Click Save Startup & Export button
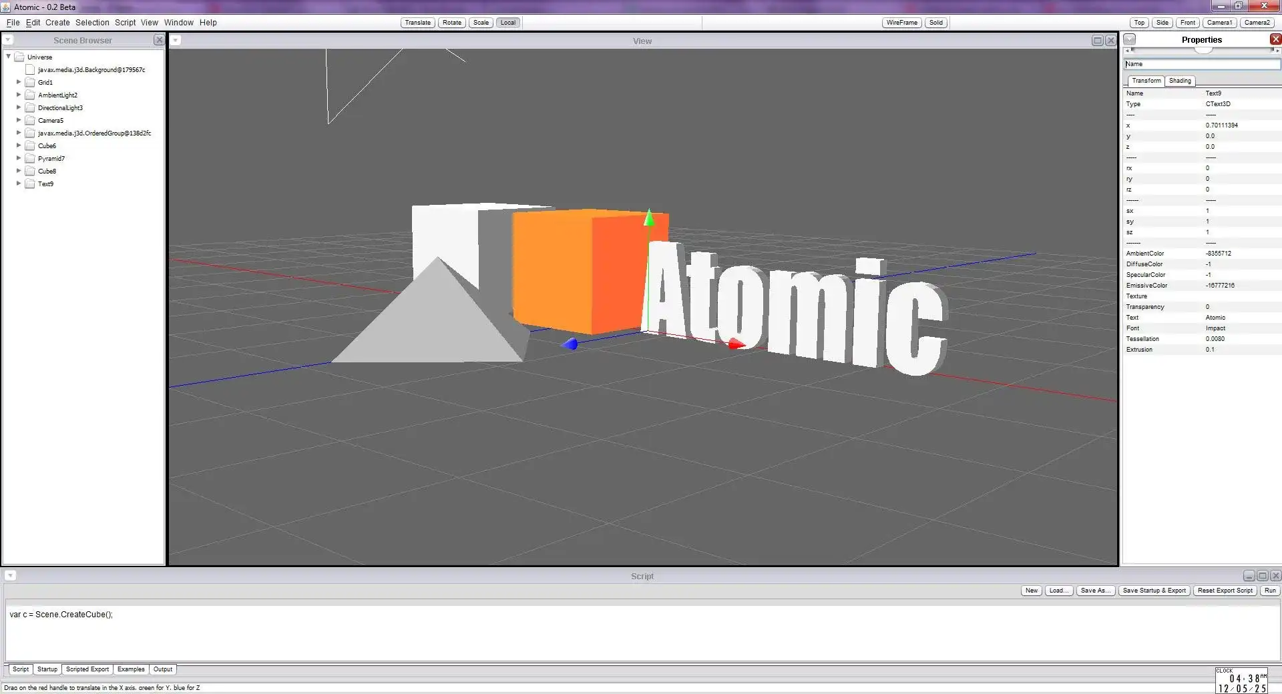The image size is (1282, 694). point(1154,591)
